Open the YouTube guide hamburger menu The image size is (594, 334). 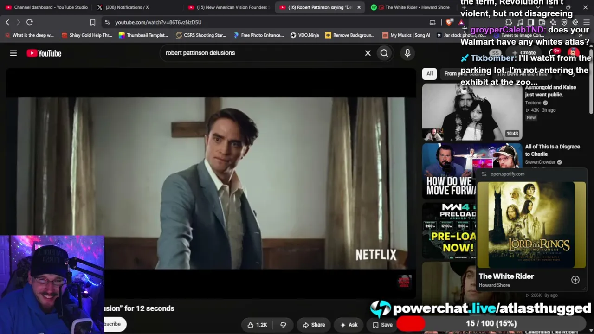(x=13, y=53)
